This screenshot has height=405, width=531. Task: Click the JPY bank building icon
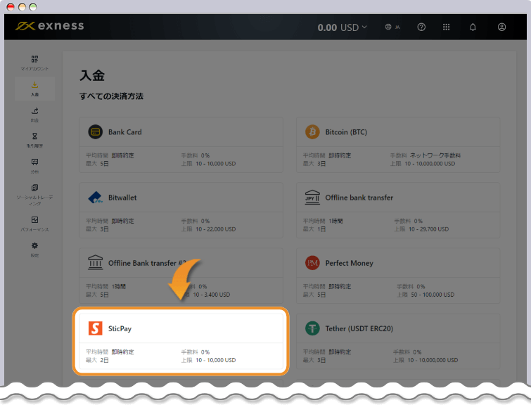(312, 197)
